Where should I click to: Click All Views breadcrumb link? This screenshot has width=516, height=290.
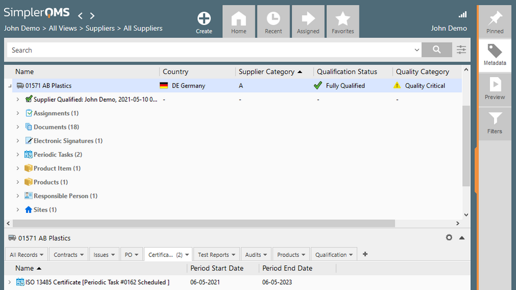click(63, 28)
